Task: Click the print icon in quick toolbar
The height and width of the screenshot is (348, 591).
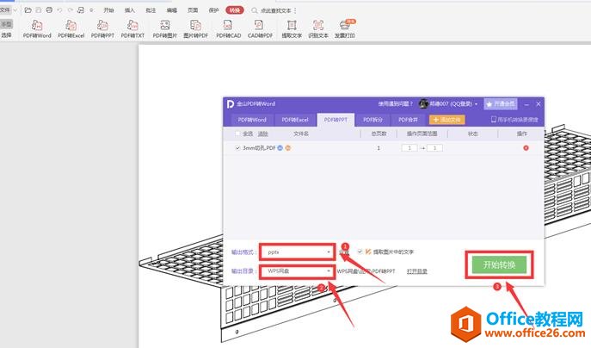Action: click(49, 10)
